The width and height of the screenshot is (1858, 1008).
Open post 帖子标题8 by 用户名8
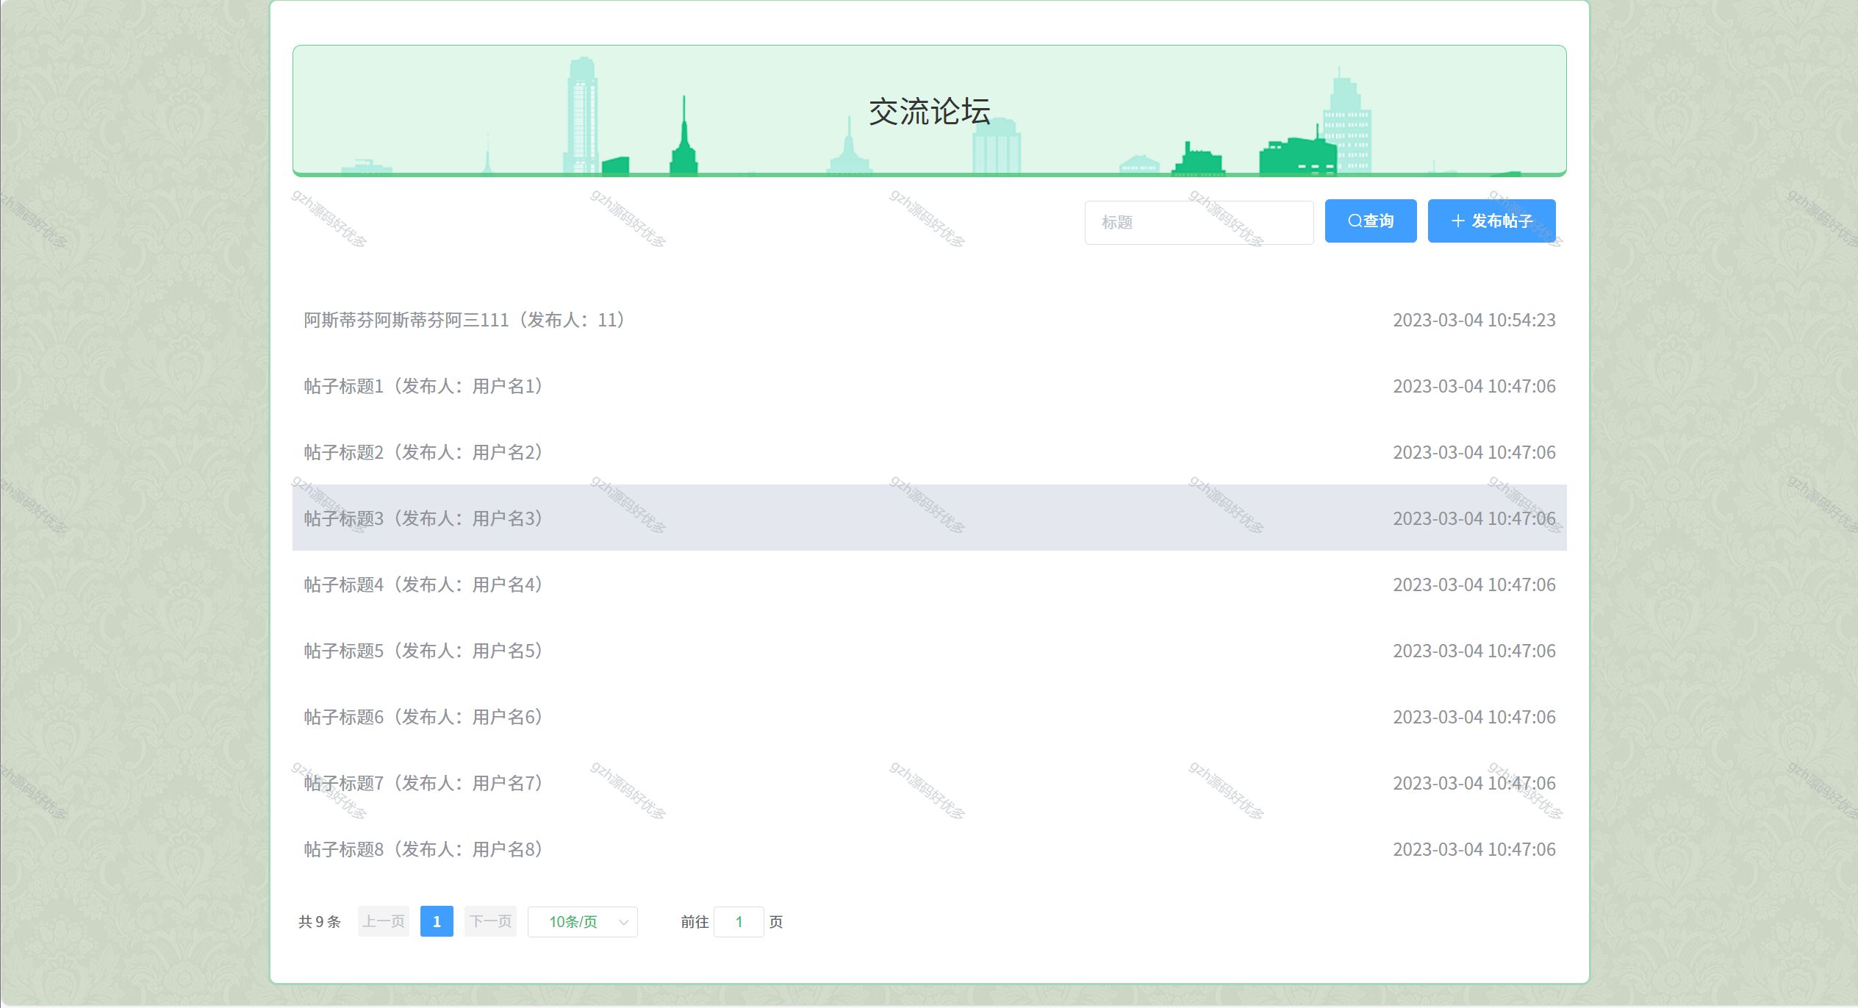pyautogui.click(x=423, y=850)
